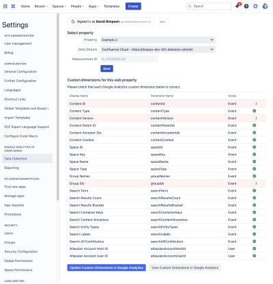Open User management in the sidebar

18,43
